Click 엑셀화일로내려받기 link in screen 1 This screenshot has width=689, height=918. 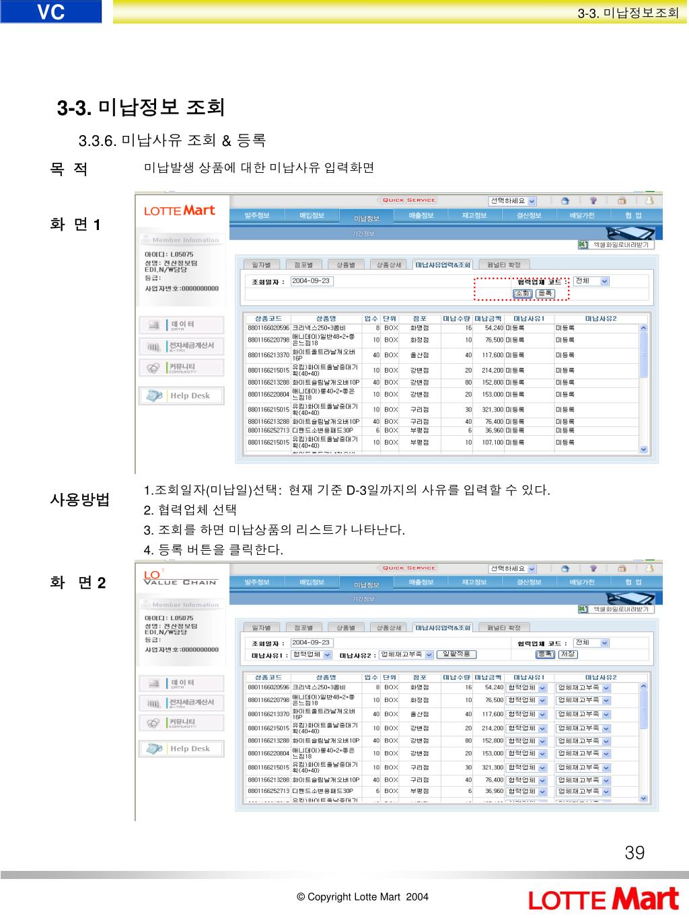(x=621, y=245)
